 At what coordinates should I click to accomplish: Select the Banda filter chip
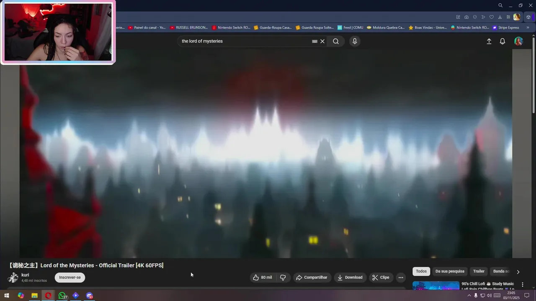click(501, 271)
